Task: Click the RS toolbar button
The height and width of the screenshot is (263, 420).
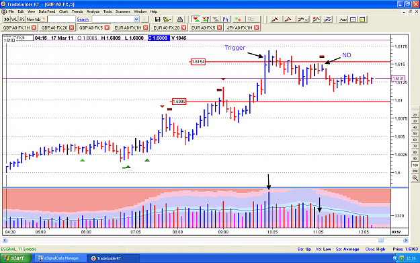Action: click(22, 20)
